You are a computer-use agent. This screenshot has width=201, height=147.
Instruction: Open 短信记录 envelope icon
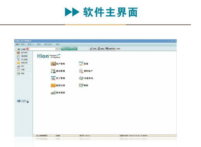[53, 85]
